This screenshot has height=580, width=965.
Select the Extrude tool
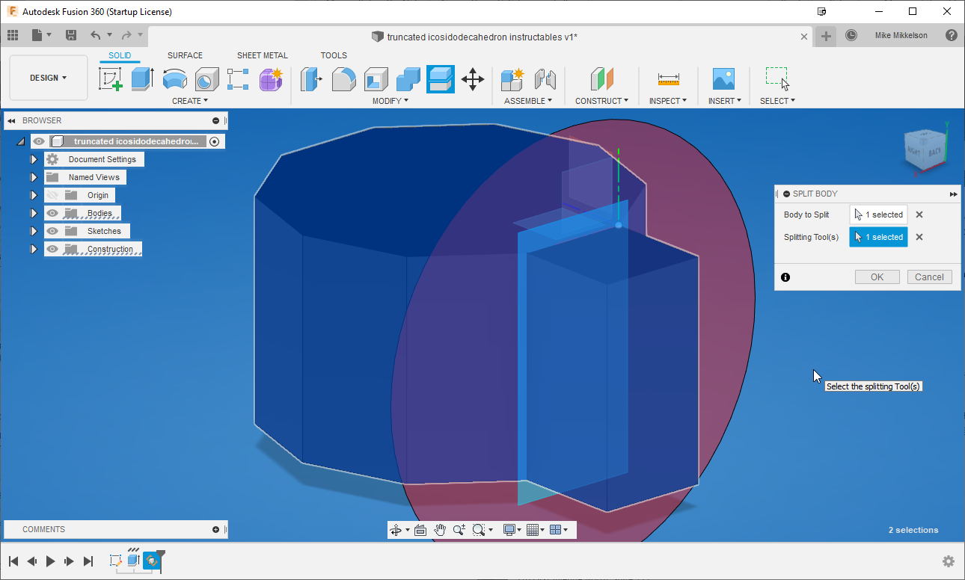pos(142,78)
